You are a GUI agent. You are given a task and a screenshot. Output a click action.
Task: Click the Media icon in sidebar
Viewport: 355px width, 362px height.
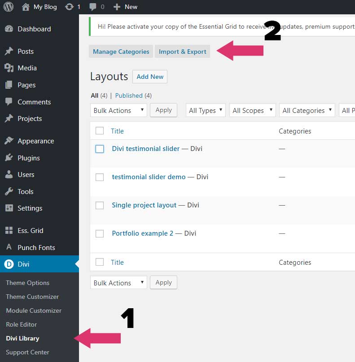click(x=9, y=68)
